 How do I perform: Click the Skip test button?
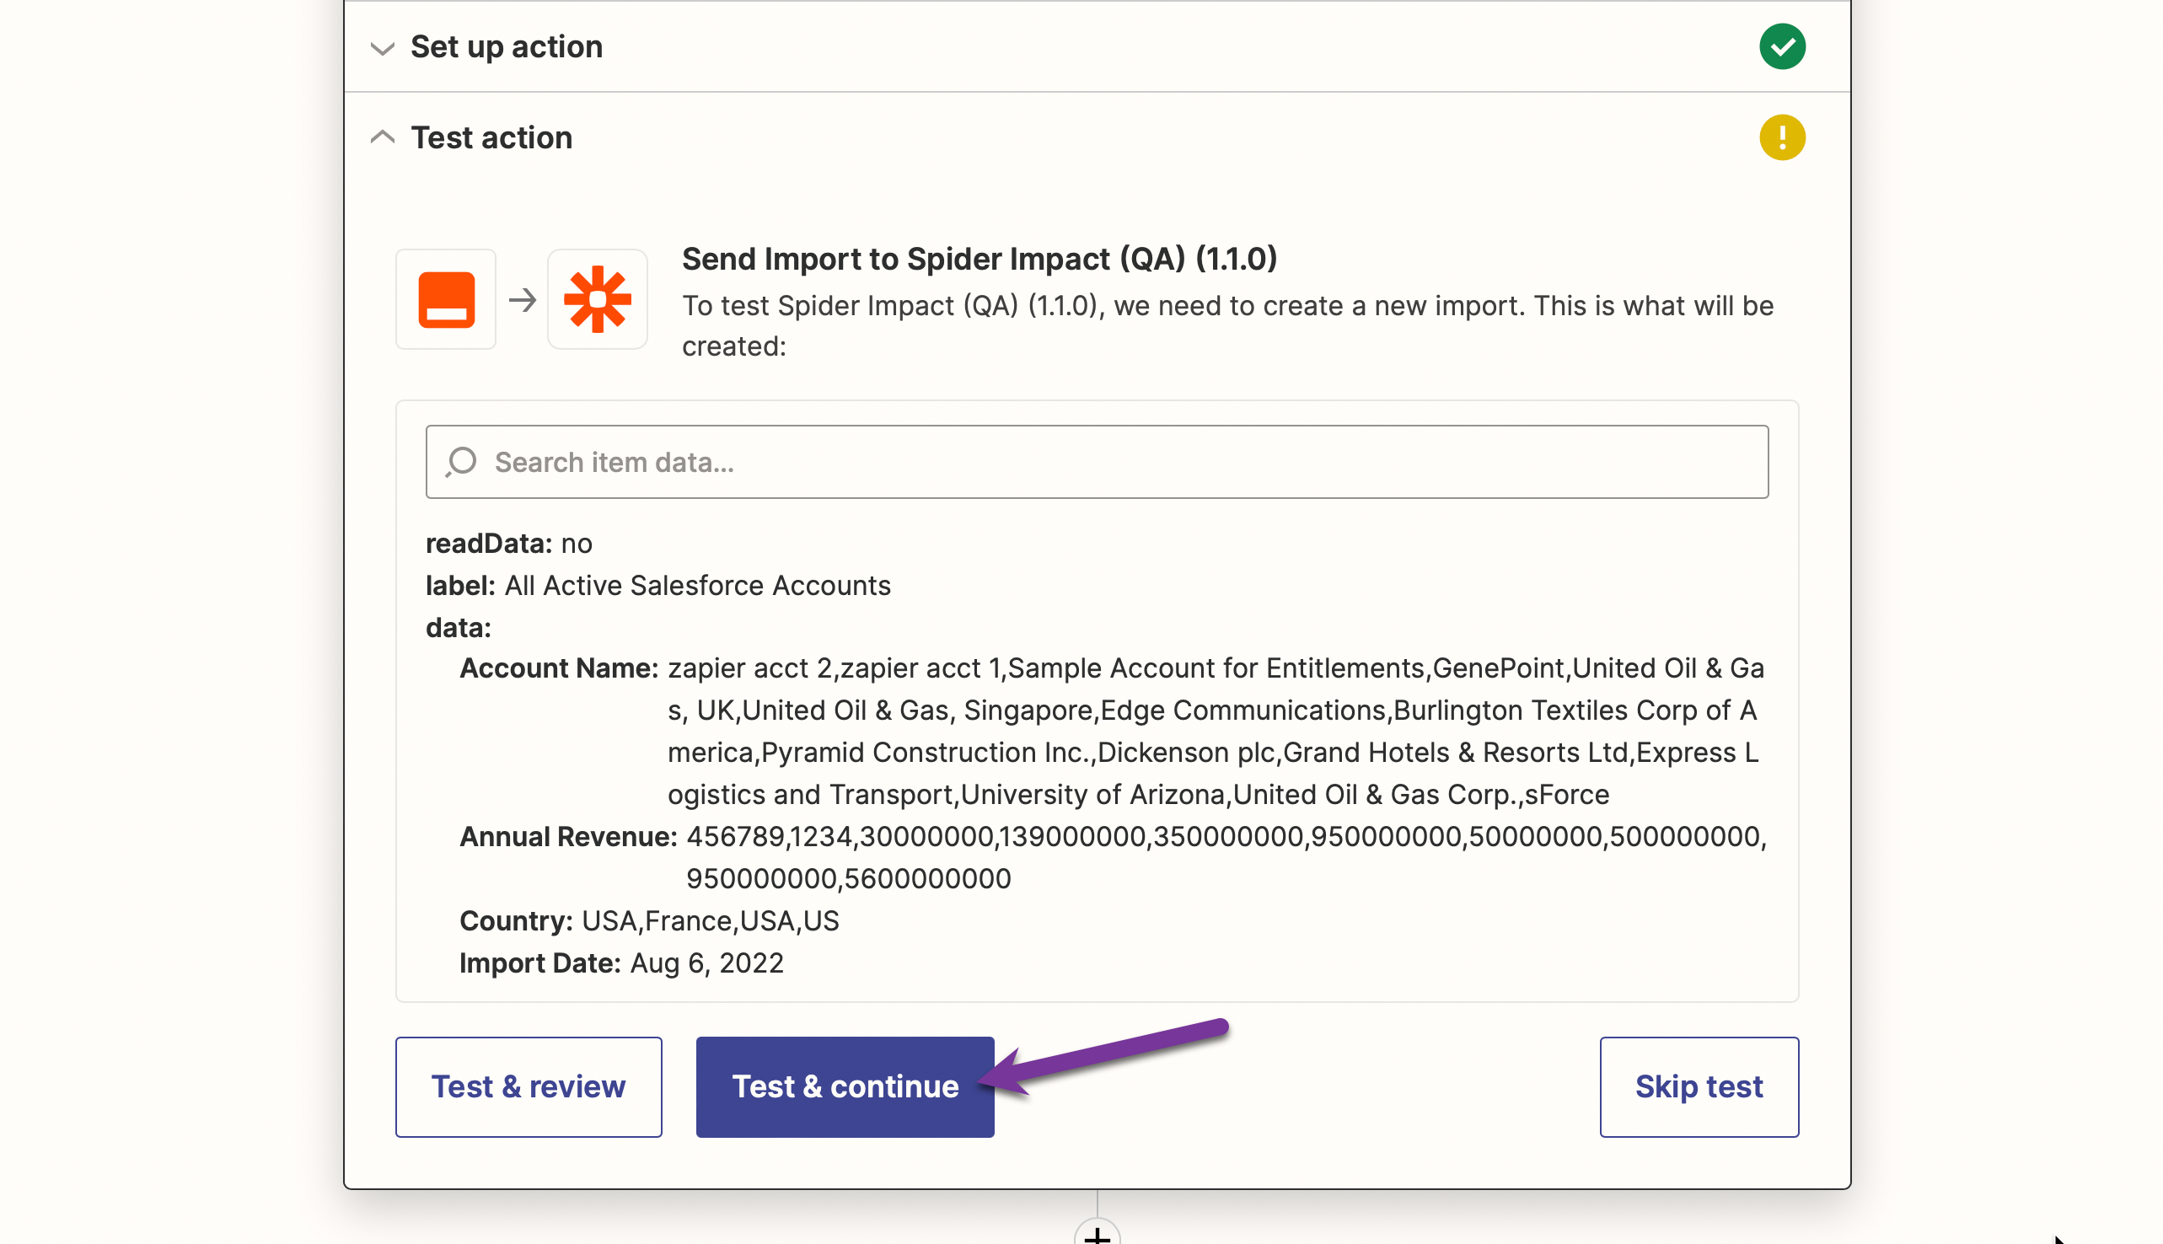click(x=1698, y=1086)
